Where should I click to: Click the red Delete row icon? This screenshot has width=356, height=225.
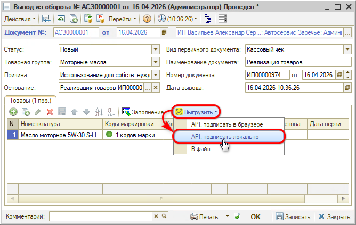50,112
